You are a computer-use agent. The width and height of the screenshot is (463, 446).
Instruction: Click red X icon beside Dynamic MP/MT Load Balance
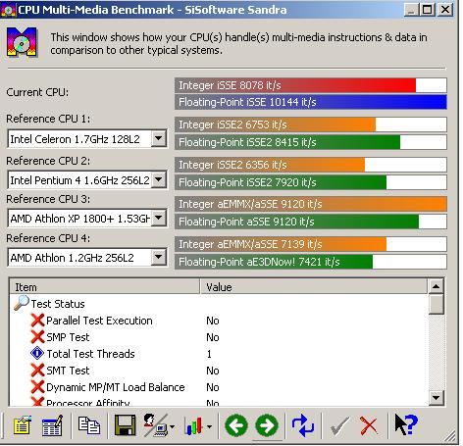[x=37, y=387]
